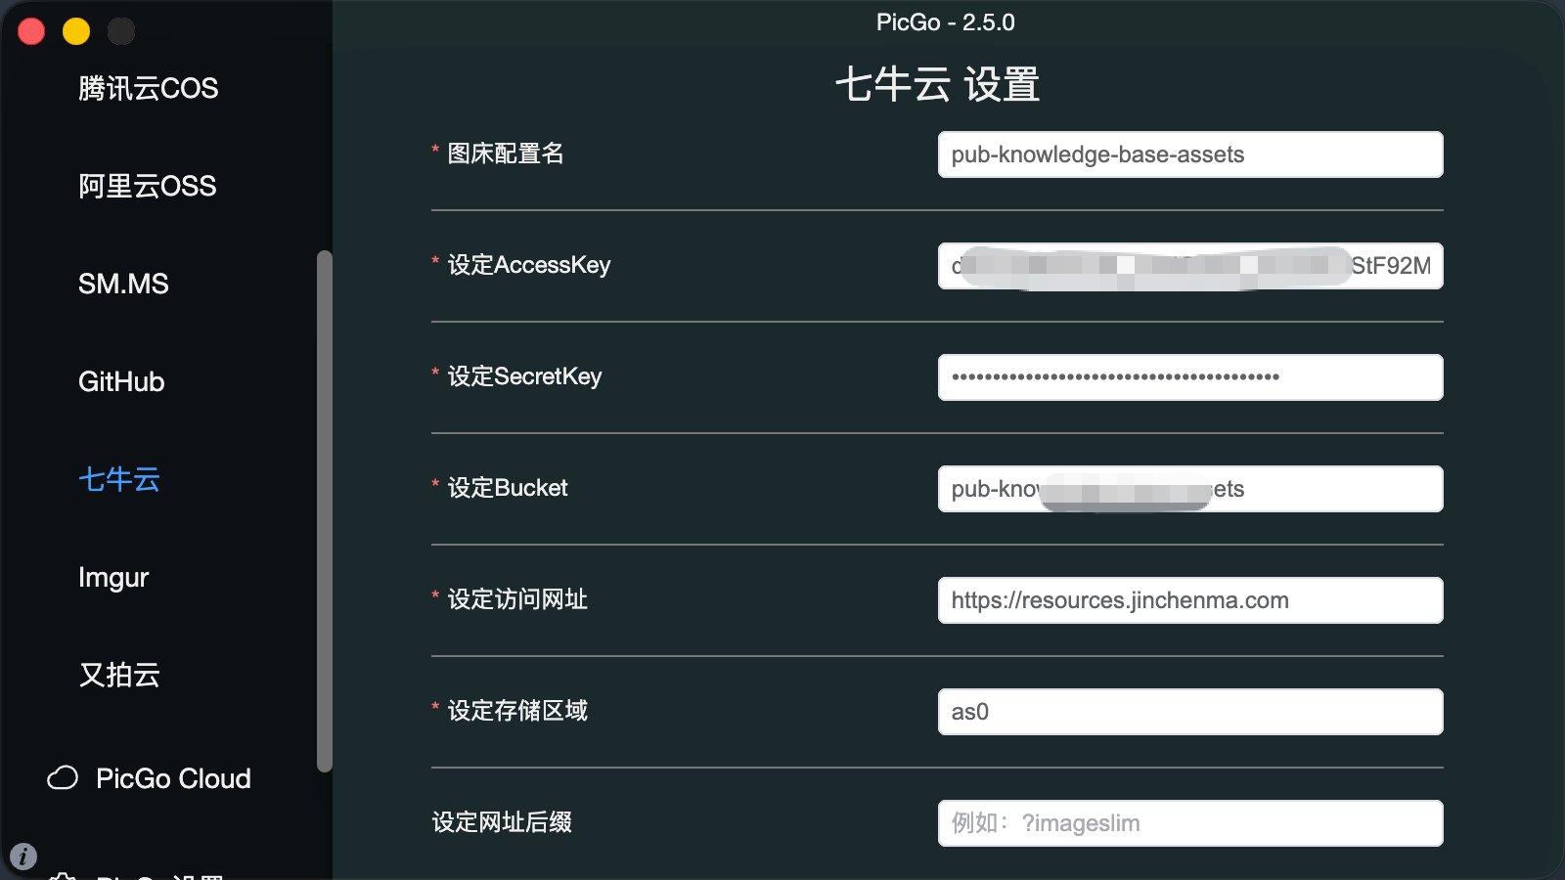Select the highlighted 七牛云 sidebar item
Viewport: 1565px width, 880px height.
pos(119,479)
